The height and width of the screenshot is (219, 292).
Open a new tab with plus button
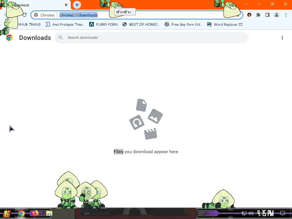(77, 5)
